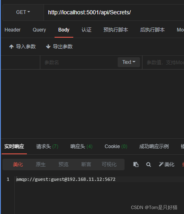Select the 原生 response view mode
Screen dimensions: 184x214
41,164
